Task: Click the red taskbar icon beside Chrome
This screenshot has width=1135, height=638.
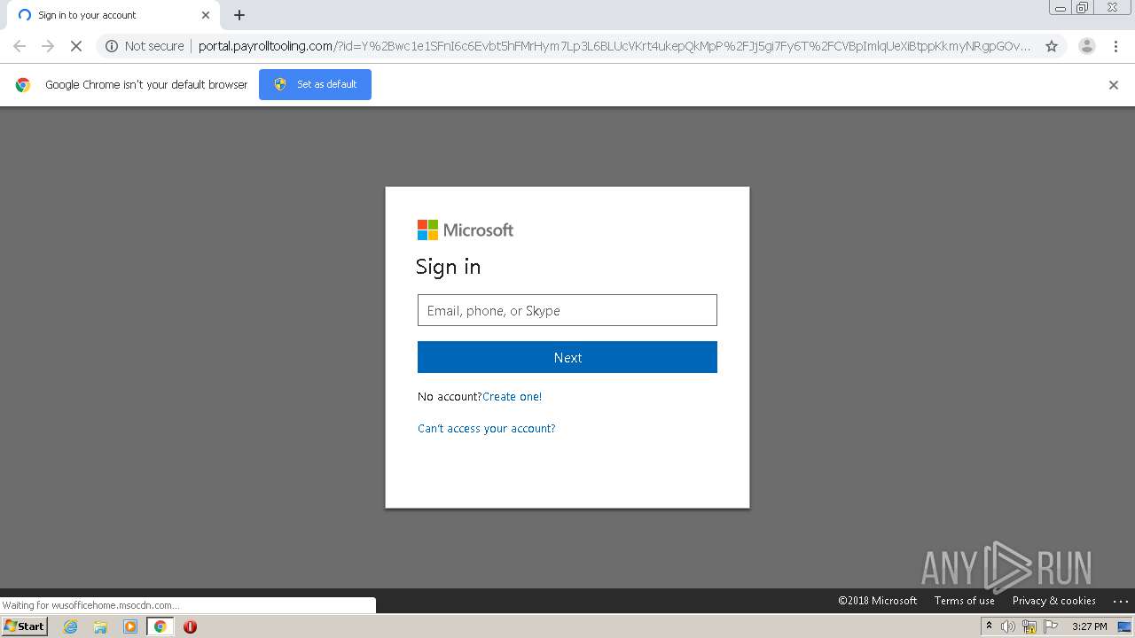Action: tap(190, 626)
